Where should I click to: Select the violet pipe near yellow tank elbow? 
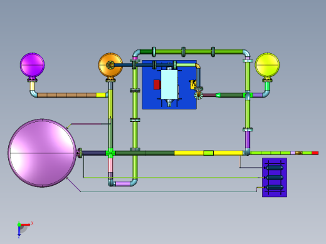click(258, 95)
